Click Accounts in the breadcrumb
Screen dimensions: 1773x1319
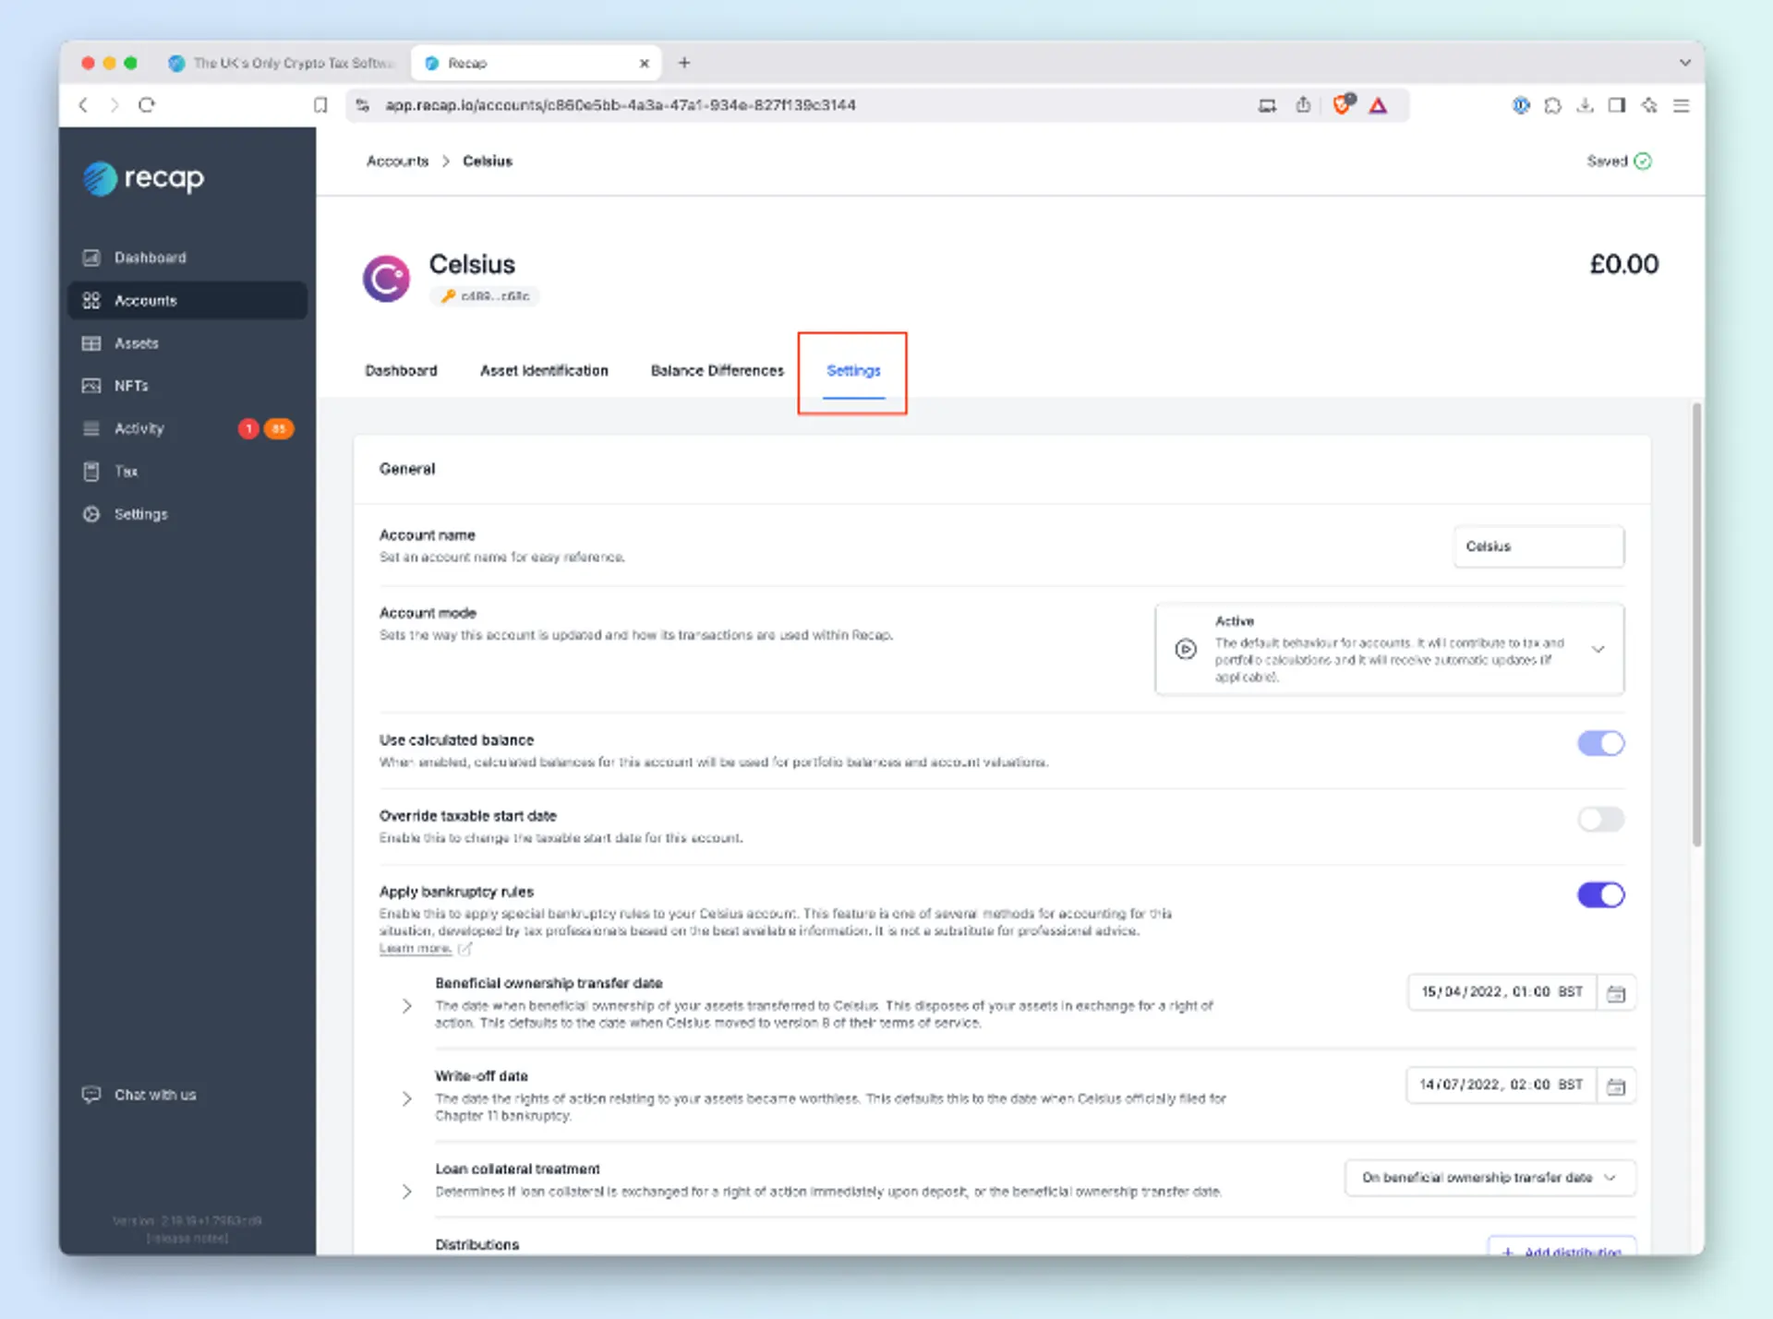coord(397,161)
